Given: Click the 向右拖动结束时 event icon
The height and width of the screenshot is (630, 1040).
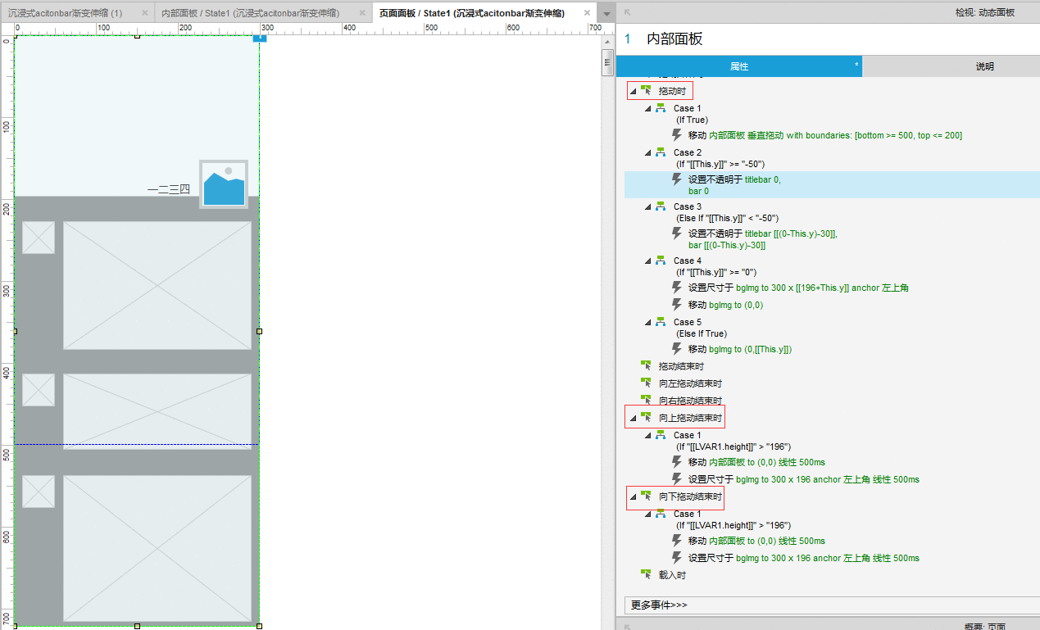Looking at the screenshot, I should click(647, 401).
